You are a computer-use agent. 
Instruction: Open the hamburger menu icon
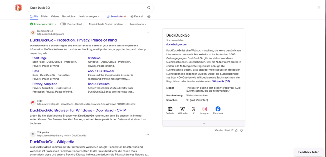click(x=319, y=7)
